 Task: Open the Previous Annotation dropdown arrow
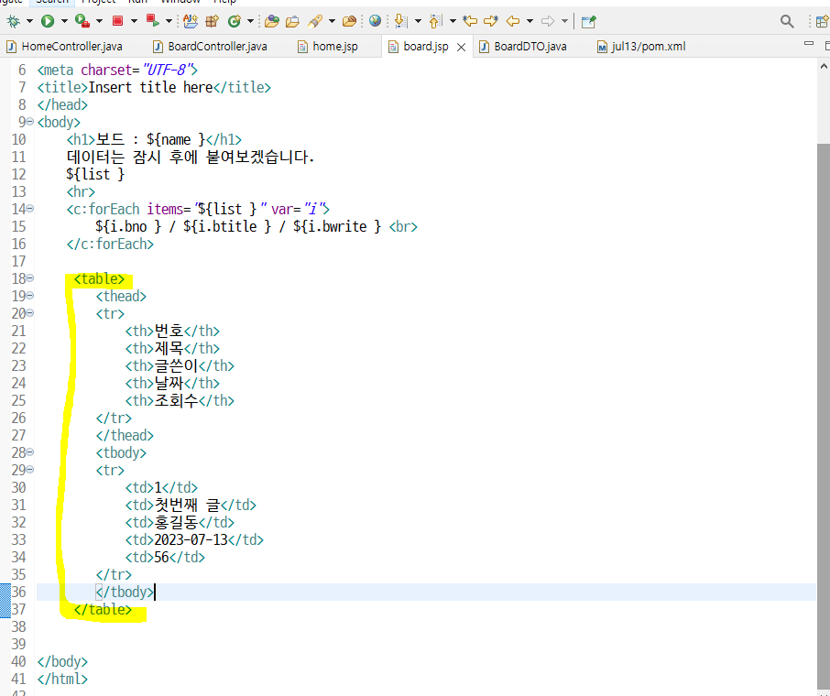click(x=453, y=21)
